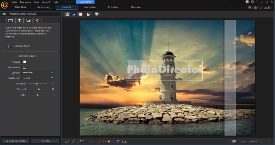Viewport: 275px width, 145px height.
Task: Toggle single photo viewer mode
Action: 74,14
